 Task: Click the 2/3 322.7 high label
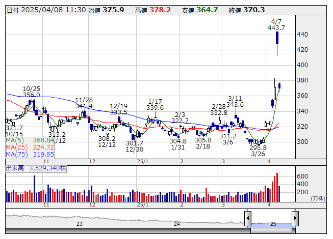click(180, 117)
